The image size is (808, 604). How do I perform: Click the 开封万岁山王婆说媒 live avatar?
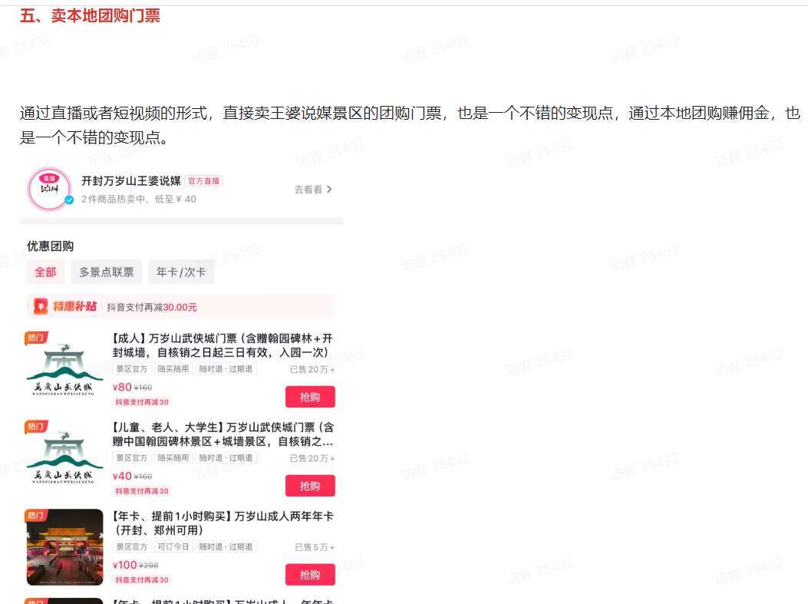pos(49,188)
